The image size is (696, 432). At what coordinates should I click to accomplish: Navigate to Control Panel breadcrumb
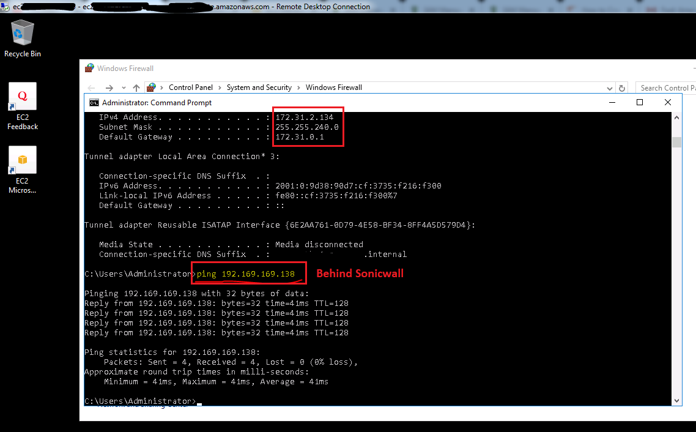coord(191,88)
